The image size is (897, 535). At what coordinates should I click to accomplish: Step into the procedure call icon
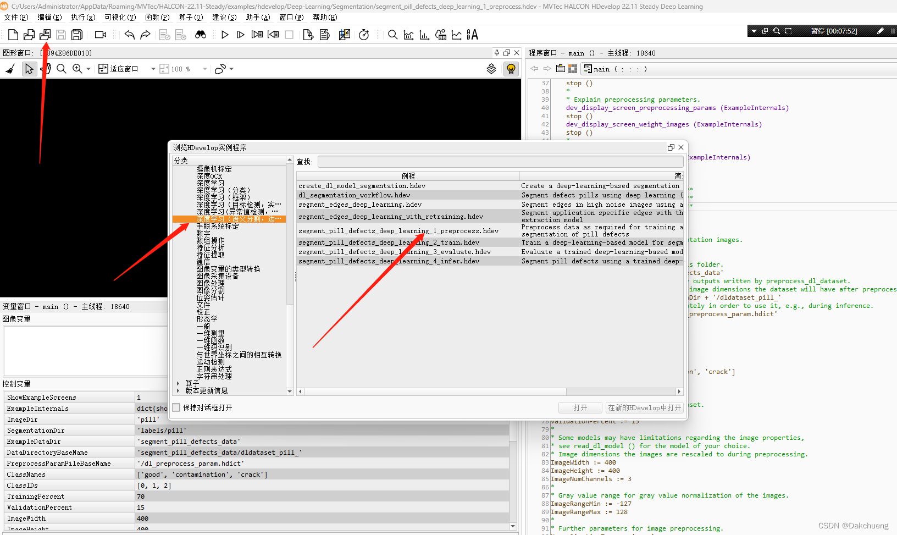coord(257,35)
